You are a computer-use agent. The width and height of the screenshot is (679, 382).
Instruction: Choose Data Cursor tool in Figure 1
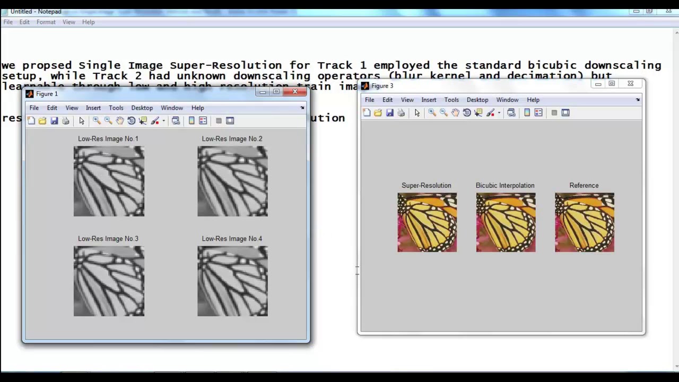pyautogui.click(x=143, y=121)
